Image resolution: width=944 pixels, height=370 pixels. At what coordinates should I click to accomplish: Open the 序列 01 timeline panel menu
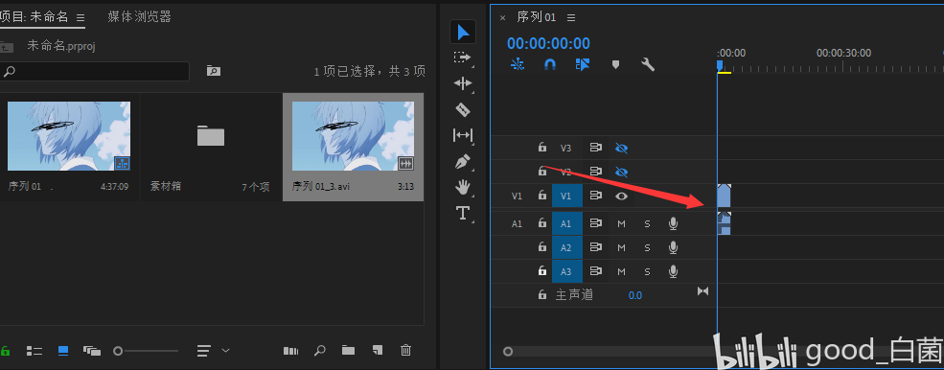tap(571, 18)
